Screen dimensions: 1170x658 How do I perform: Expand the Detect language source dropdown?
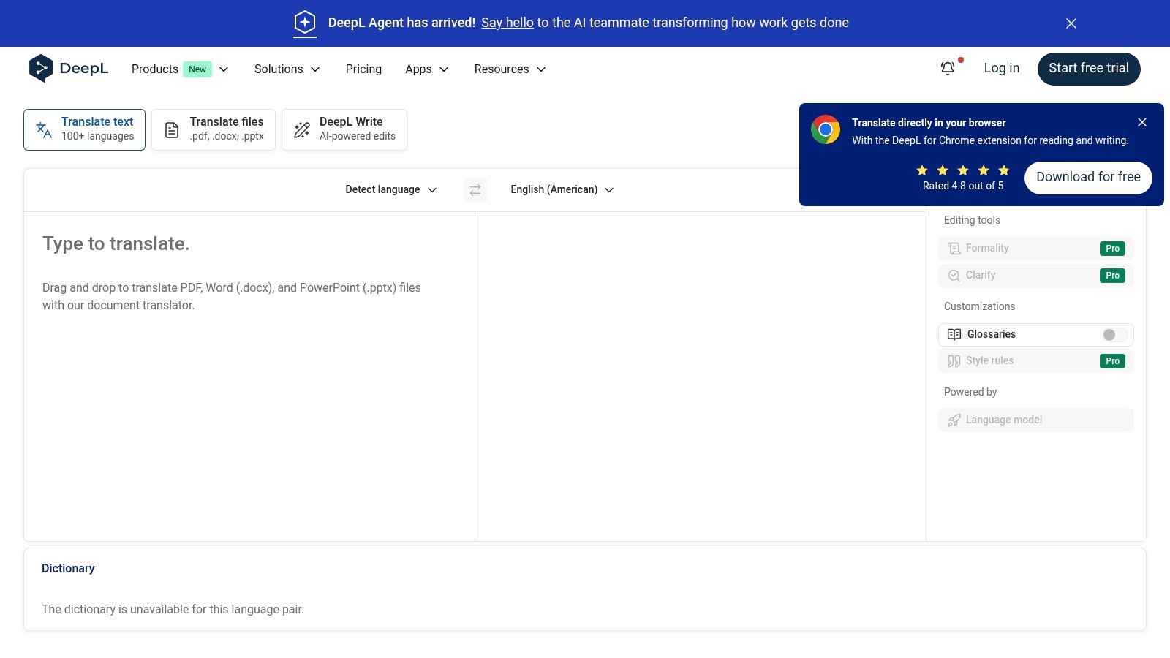[x=390, y=190]
